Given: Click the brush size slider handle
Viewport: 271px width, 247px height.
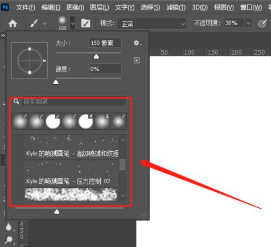Looking at the screenshot, I should [x=96, y=56].
